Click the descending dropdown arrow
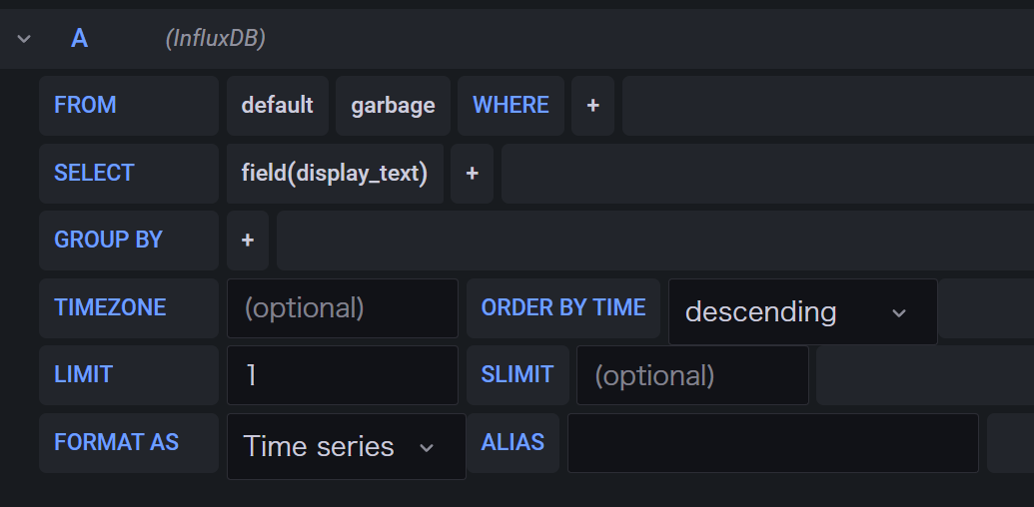This screenshot has height=507, width=1034. pyautogui.click(x=899, y=313)
